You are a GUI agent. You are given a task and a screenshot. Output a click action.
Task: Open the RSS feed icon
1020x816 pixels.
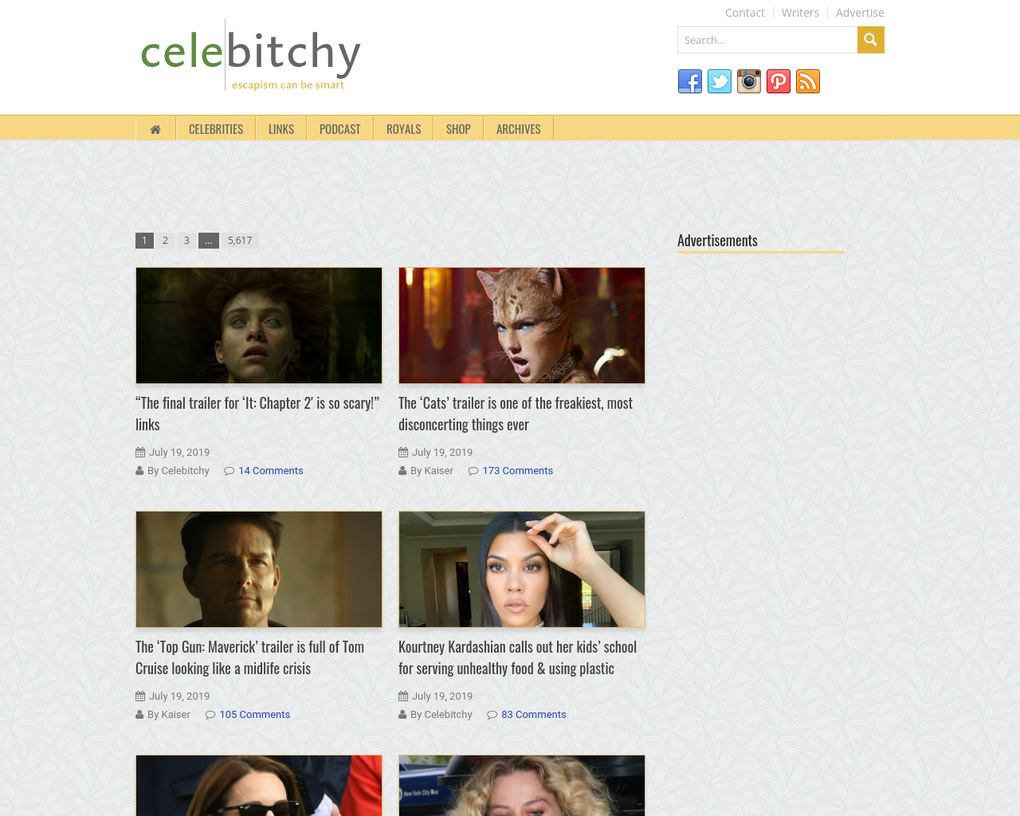[808, 81]
